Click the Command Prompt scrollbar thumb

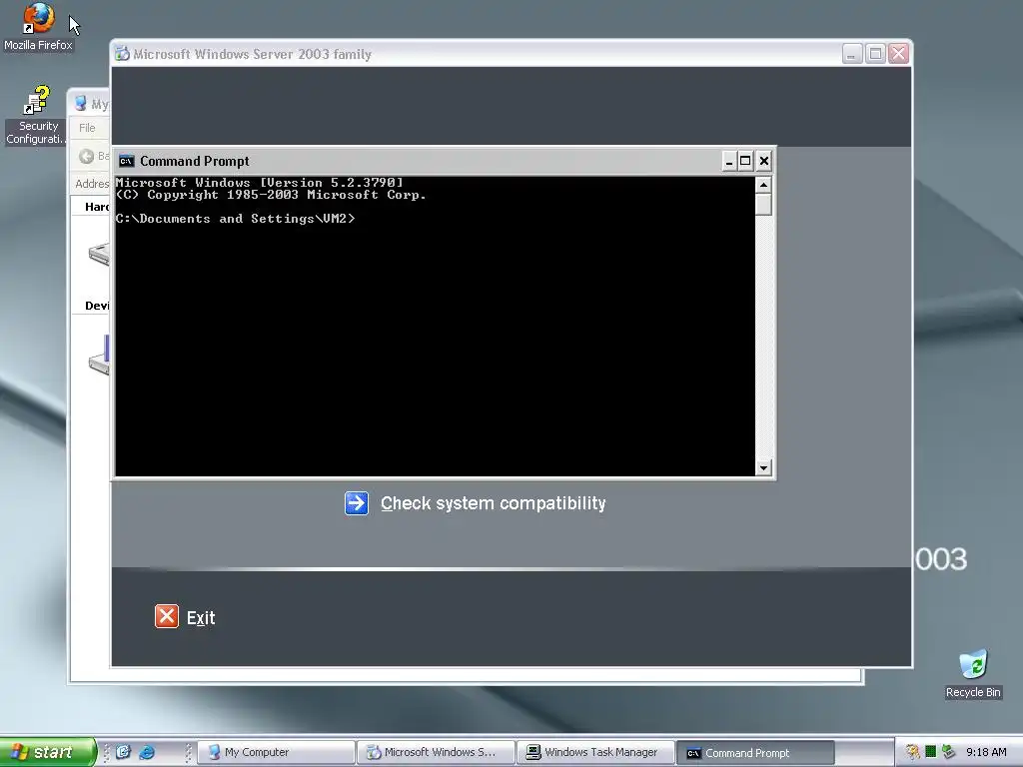point(763,205)
